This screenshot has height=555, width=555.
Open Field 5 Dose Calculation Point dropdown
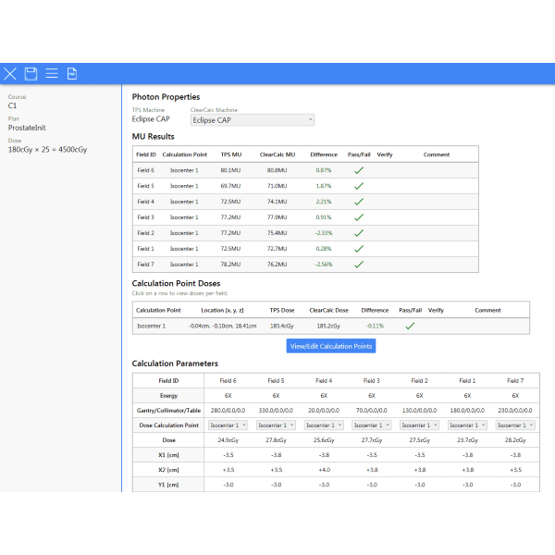point(276,425)
